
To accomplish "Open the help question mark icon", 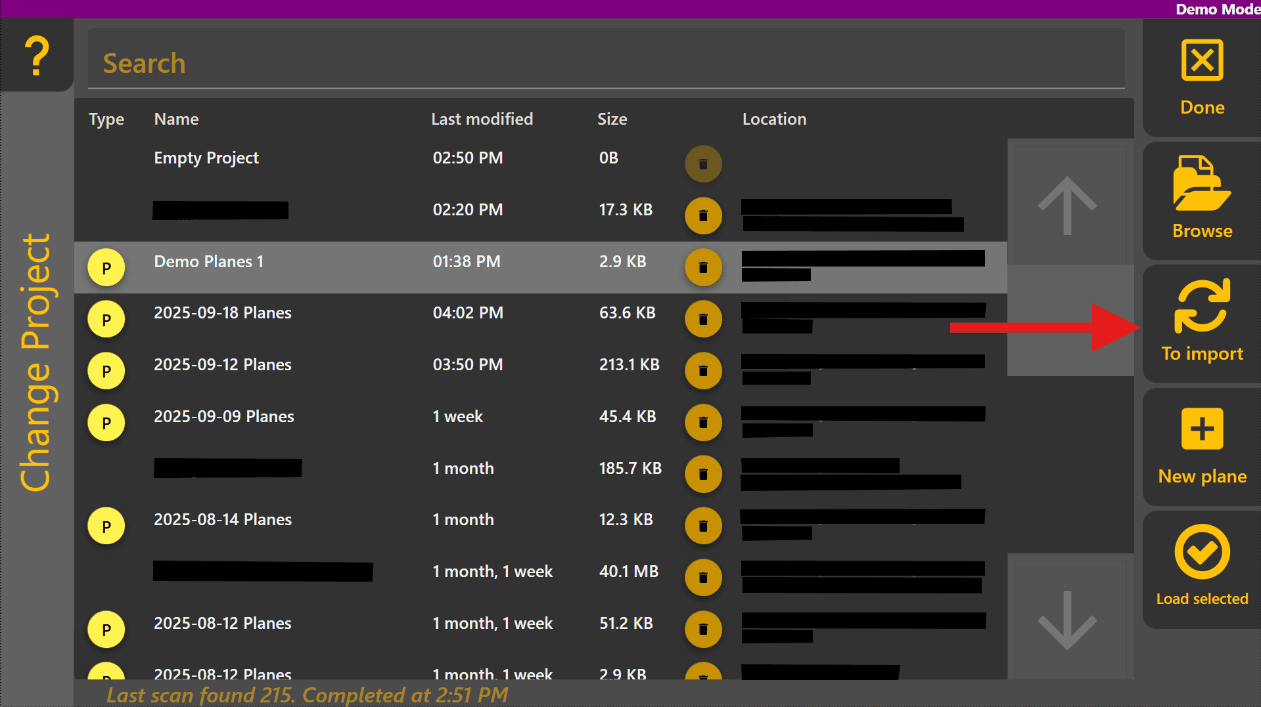I will pos(37,56).
